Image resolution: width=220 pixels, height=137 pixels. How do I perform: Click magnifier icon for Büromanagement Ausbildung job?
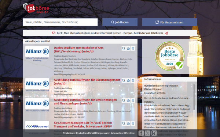[124, 80]
